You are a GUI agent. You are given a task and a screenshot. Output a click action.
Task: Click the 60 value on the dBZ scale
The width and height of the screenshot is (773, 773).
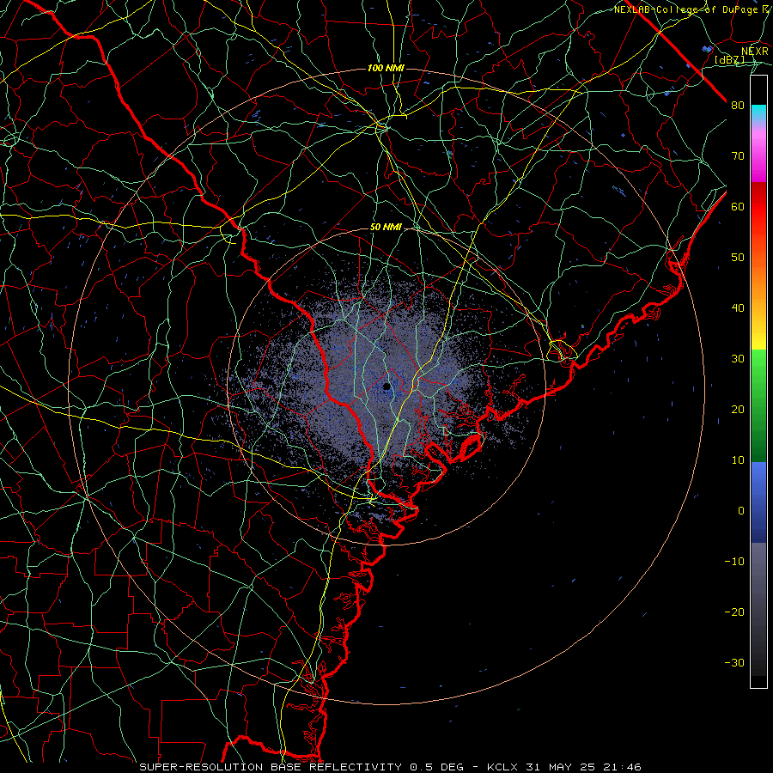click(738, 206)
